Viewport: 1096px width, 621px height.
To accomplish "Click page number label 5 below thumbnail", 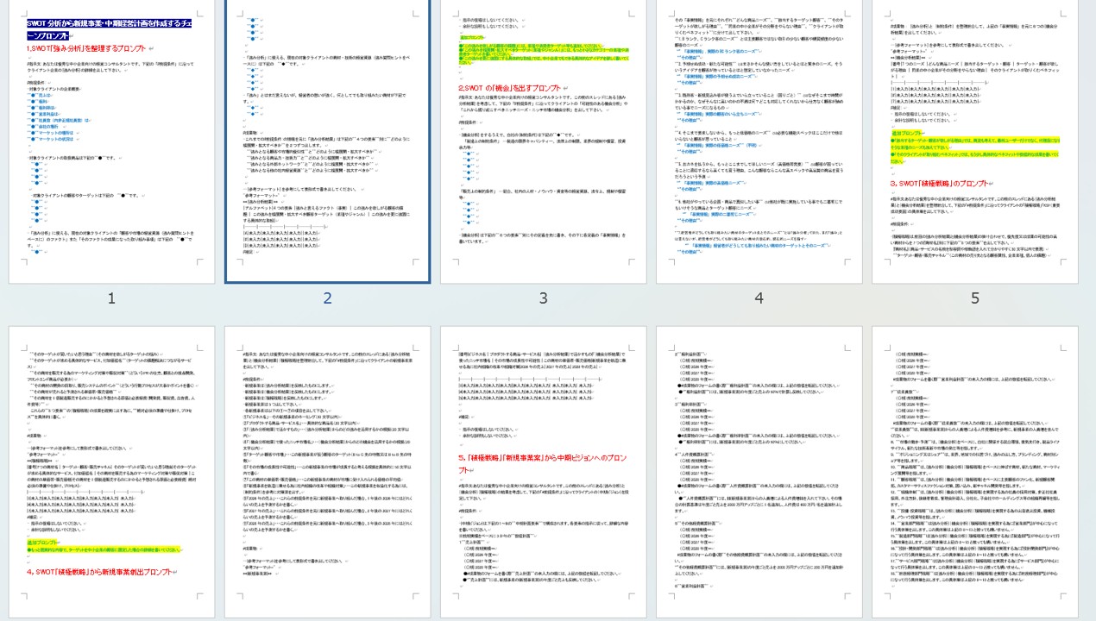I will [974, 298].
